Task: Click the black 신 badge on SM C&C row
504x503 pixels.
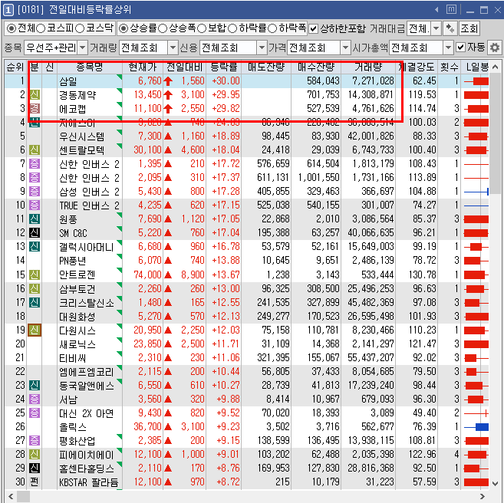Action: (x=35, y=232)
